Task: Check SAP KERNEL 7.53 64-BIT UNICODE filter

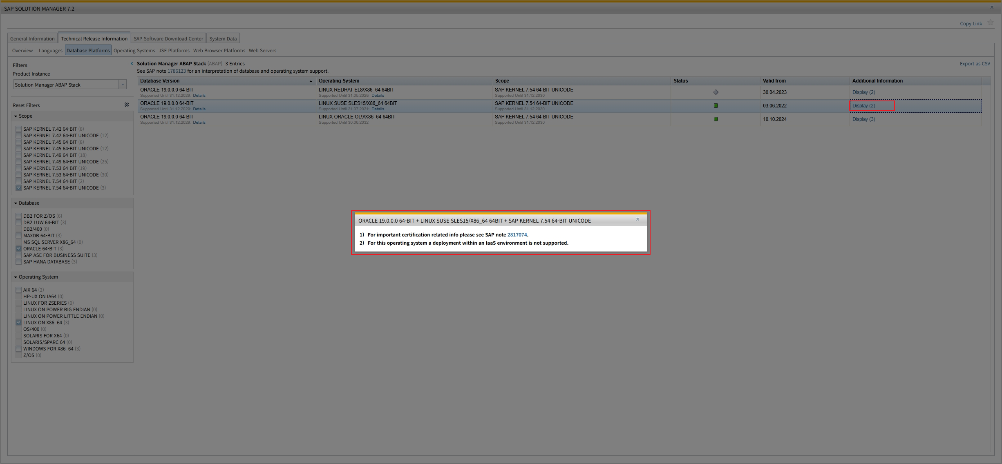Action: pos(18,175)
